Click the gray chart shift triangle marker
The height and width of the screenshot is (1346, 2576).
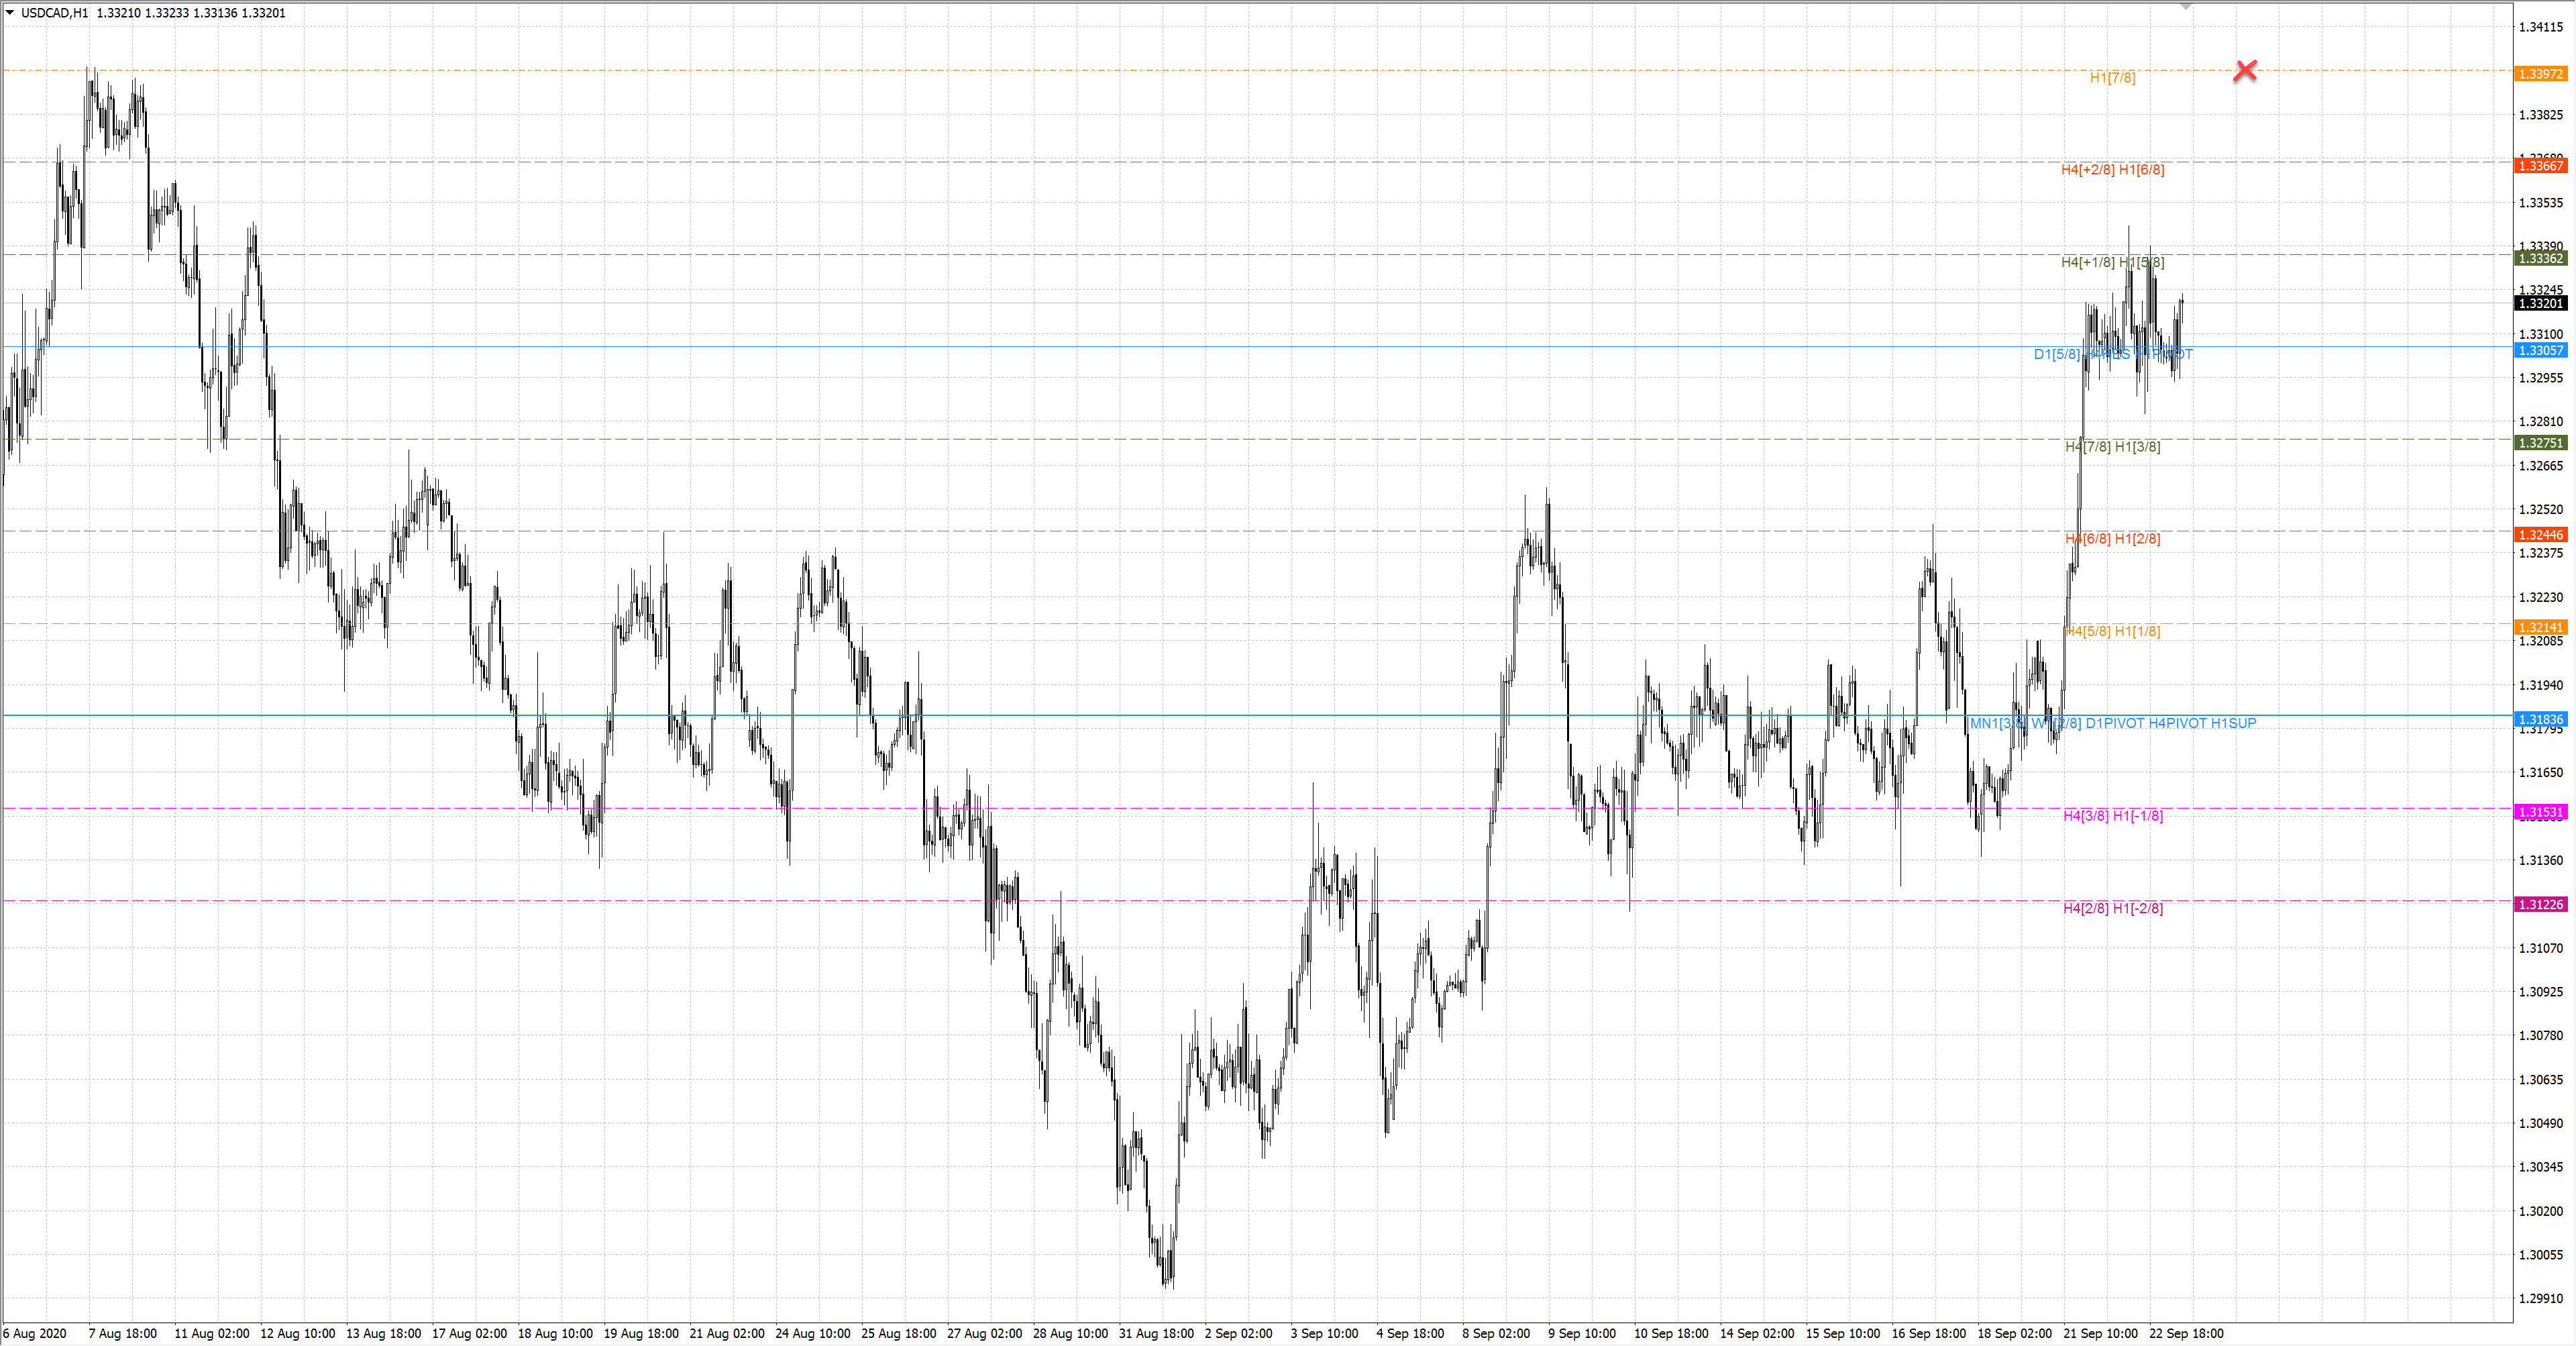[2186, 6]
